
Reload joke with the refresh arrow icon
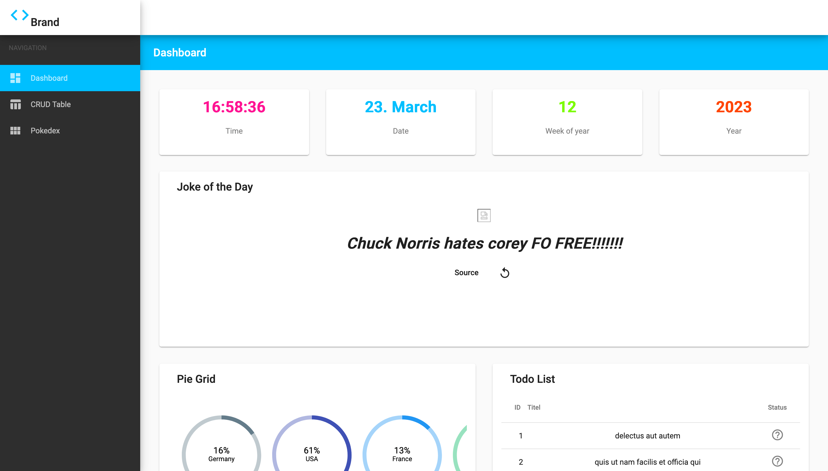505,273
